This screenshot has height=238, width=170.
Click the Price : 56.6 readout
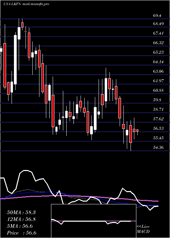pyautogui.click(x=21, y=233)
